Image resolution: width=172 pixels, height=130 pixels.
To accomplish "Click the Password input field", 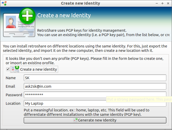I will click(95, 95).
